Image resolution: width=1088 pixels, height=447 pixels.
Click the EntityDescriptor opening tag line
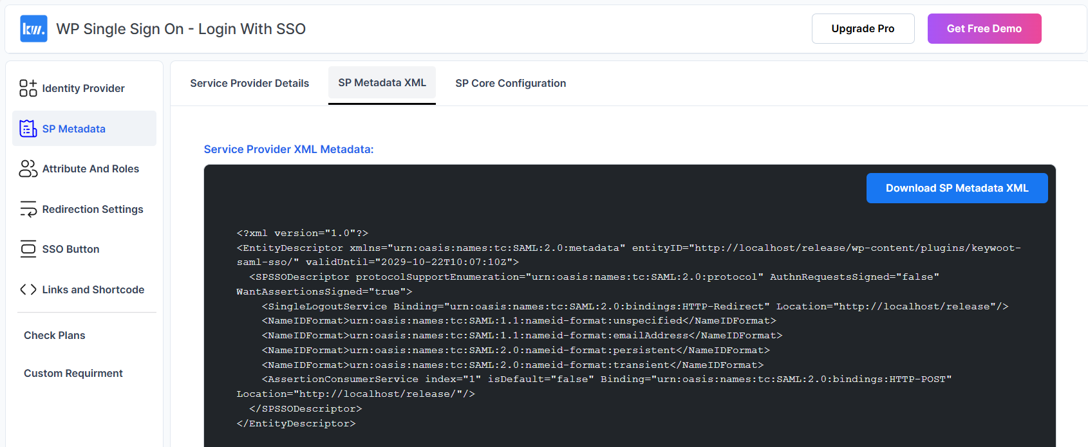(628, 248)
